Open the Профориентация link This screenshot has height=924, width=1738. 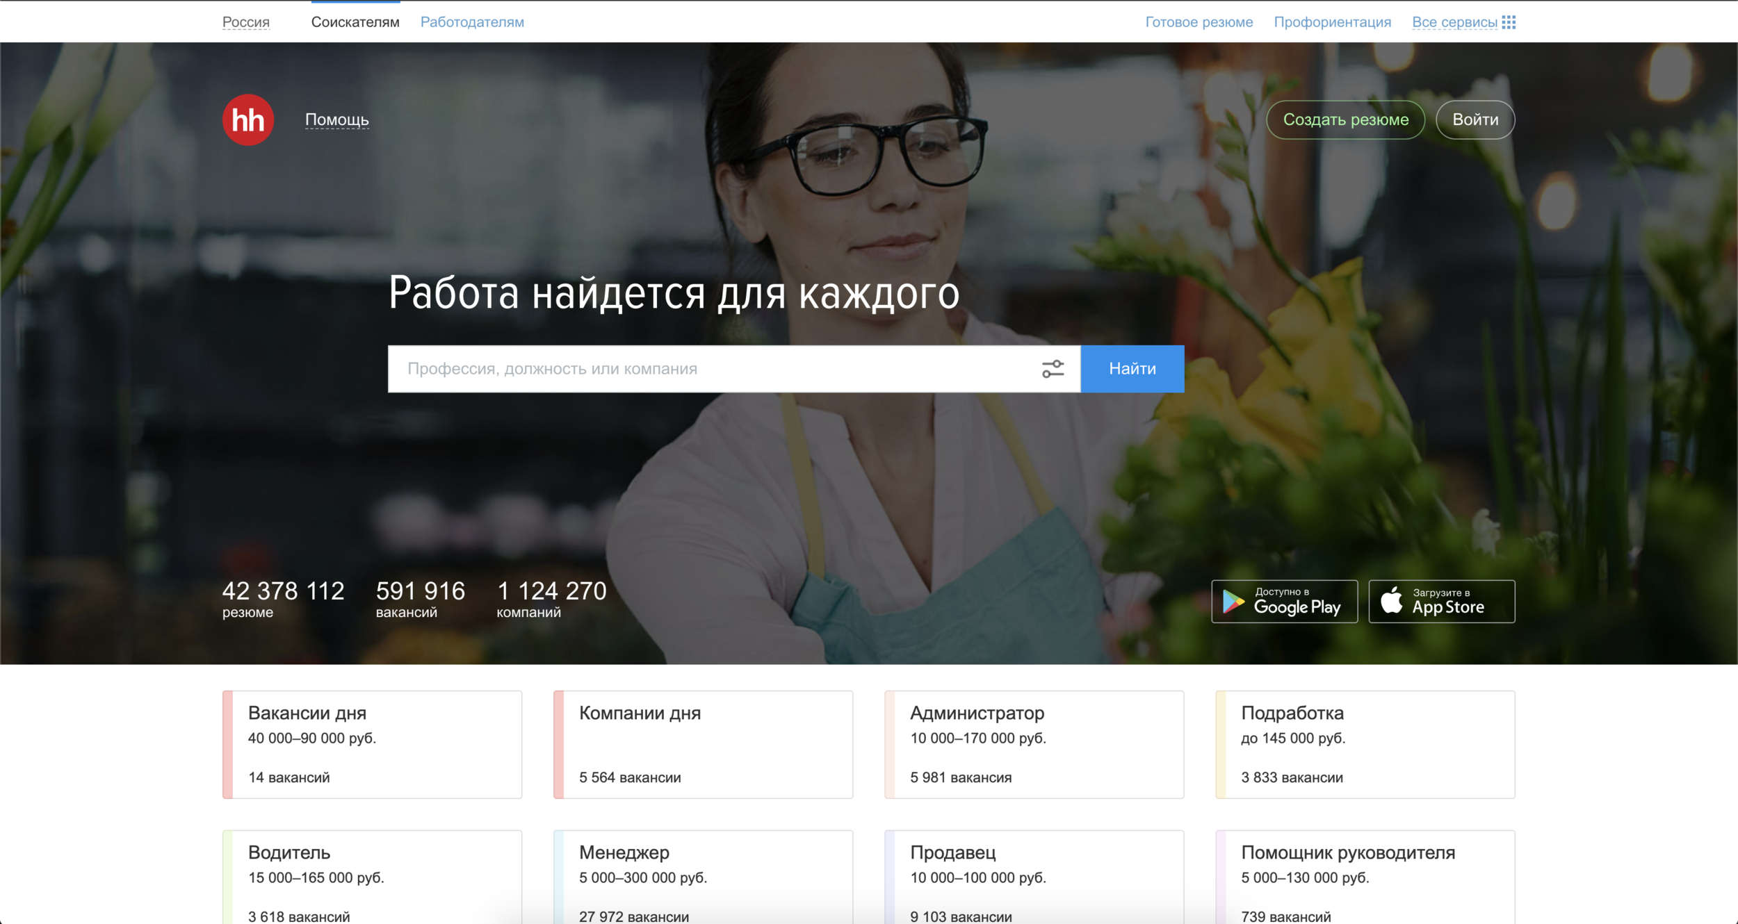click(1332, 22)
